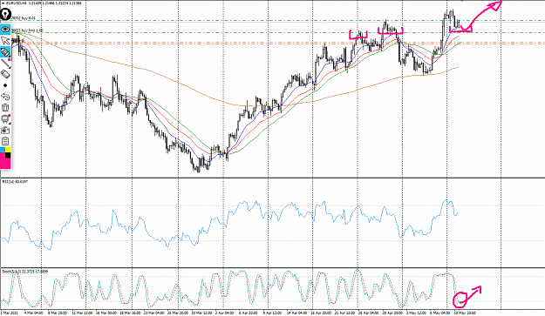
Task: Select the mouse pointer tool
Action: click(5, 42)
